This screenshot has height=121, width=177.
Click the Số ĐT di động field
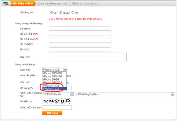80,39
